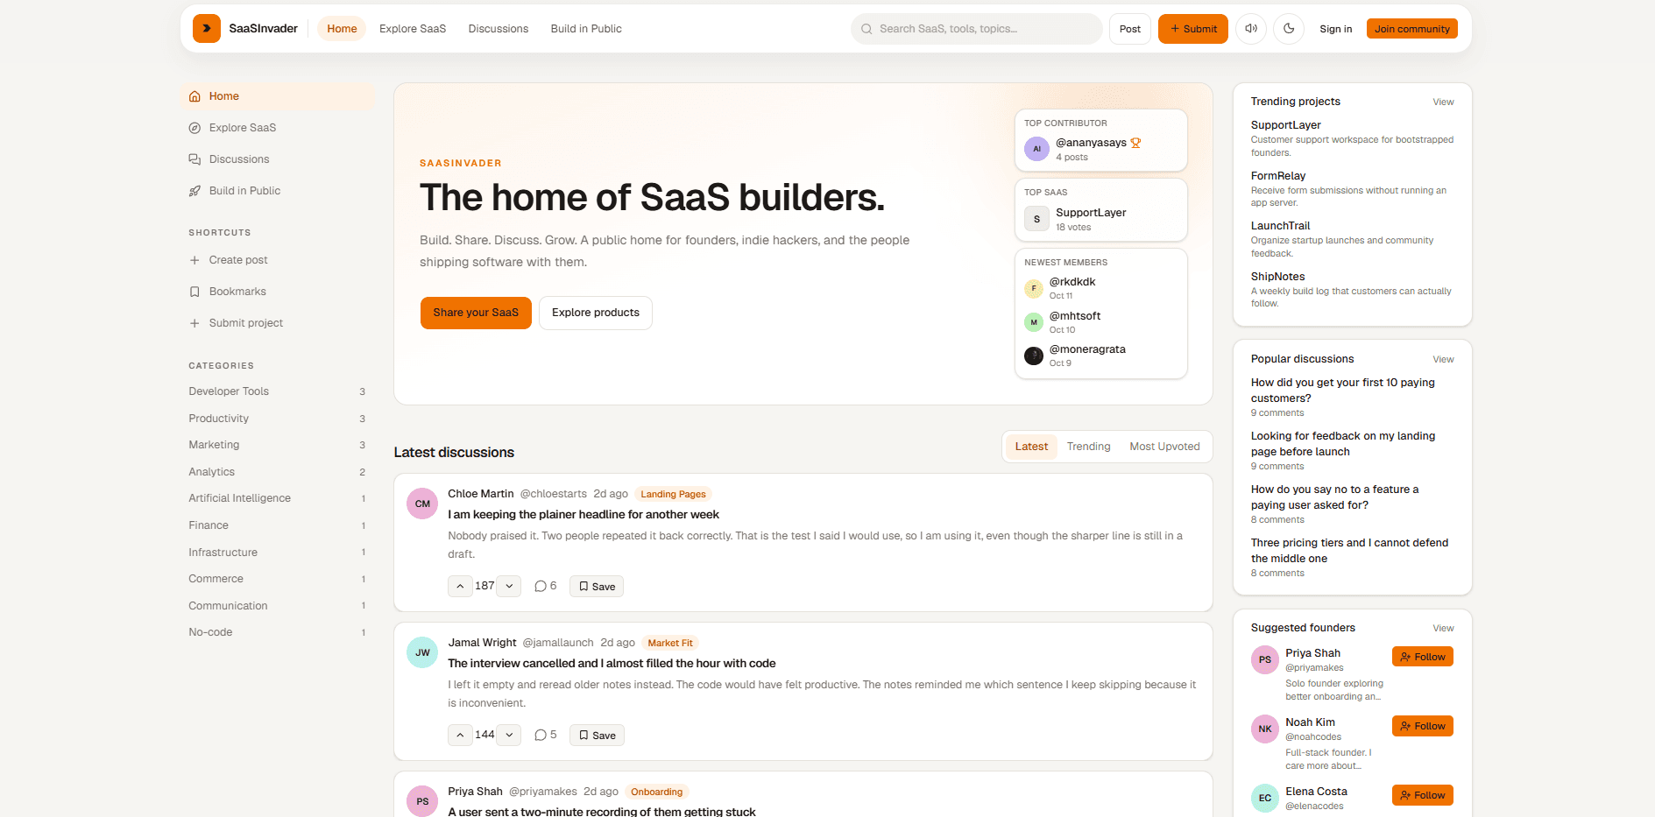Screen dimensions: 1655x817
Task: Upvote Chloe Martin's post with 187 votes
Action: pyautogui.click(x=460, y=587)
